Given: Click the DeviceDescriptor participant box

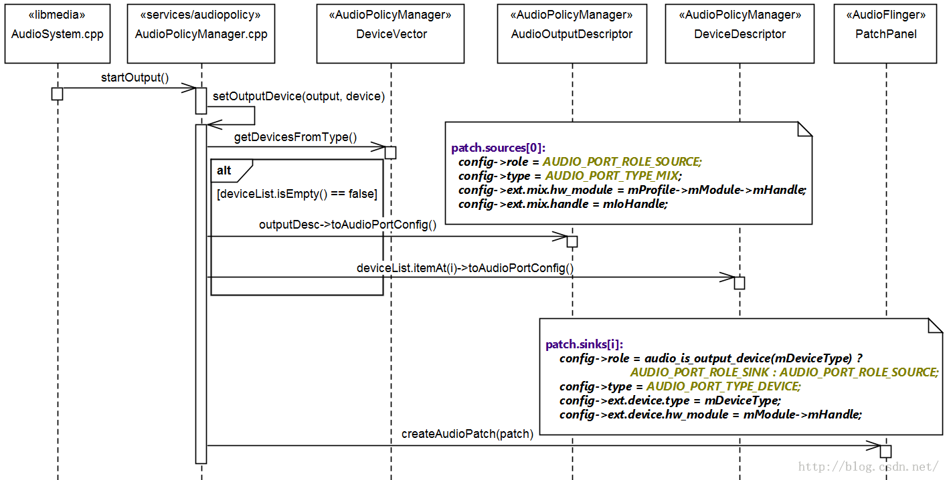Looking at the screenshot, I should click(x=740, y=33).
